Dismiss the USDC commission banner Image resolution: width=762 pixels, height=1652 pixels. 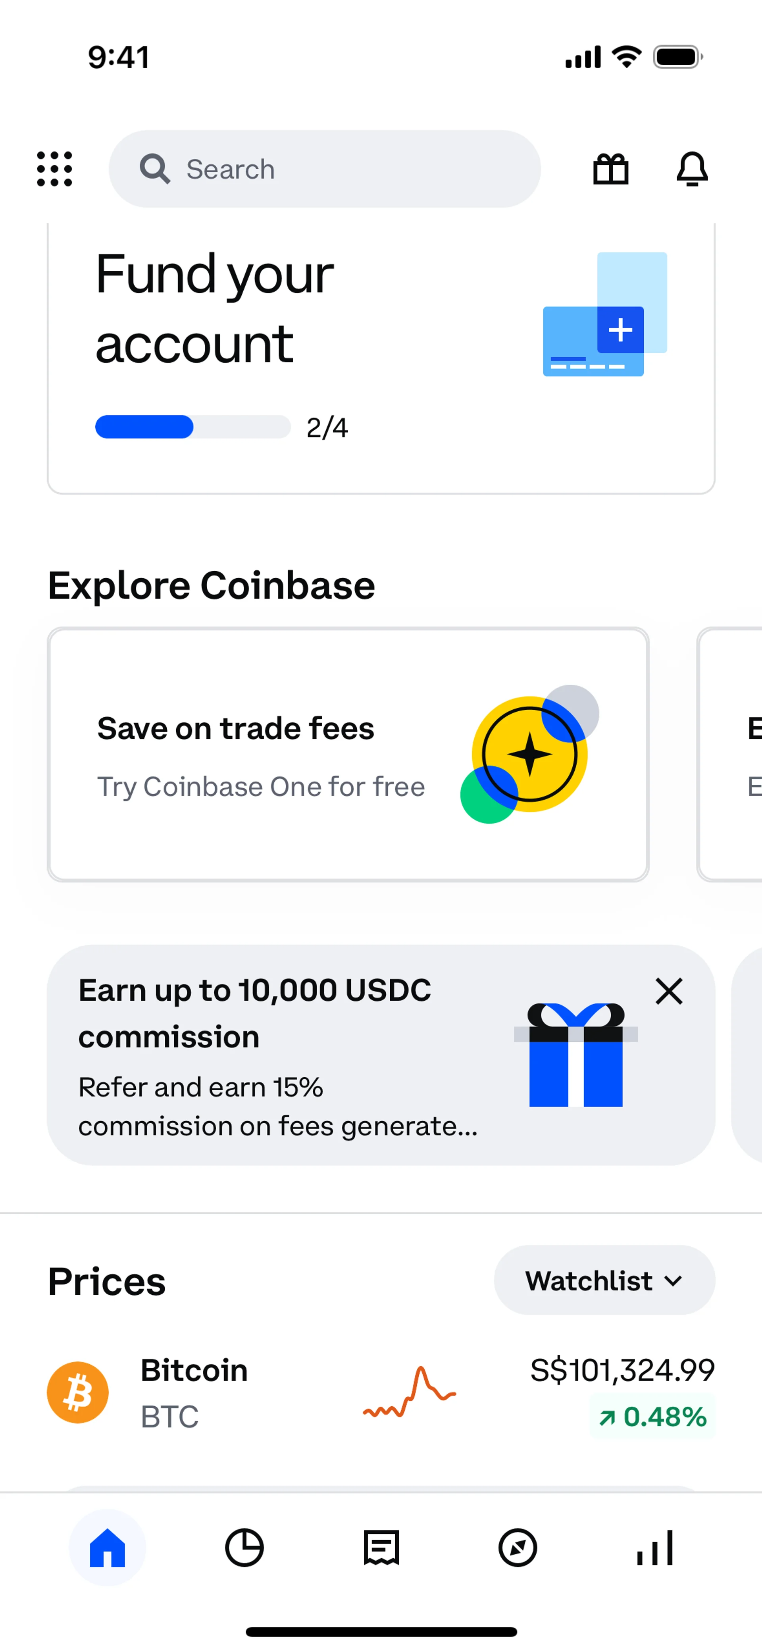669,991
